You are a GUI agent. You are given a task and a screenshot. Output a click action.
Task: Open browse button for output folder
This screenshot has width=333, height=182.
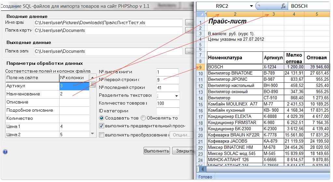tap(189, 51)
